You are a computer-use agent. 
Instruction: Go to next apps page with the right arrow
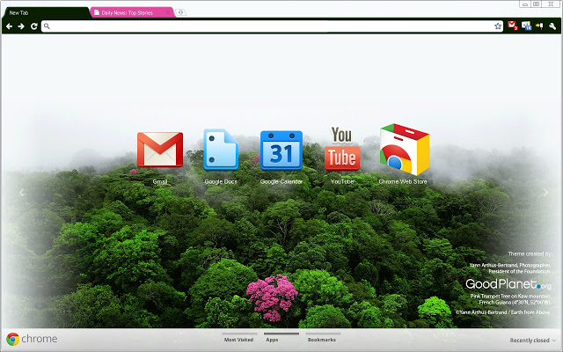coord(545,193)
